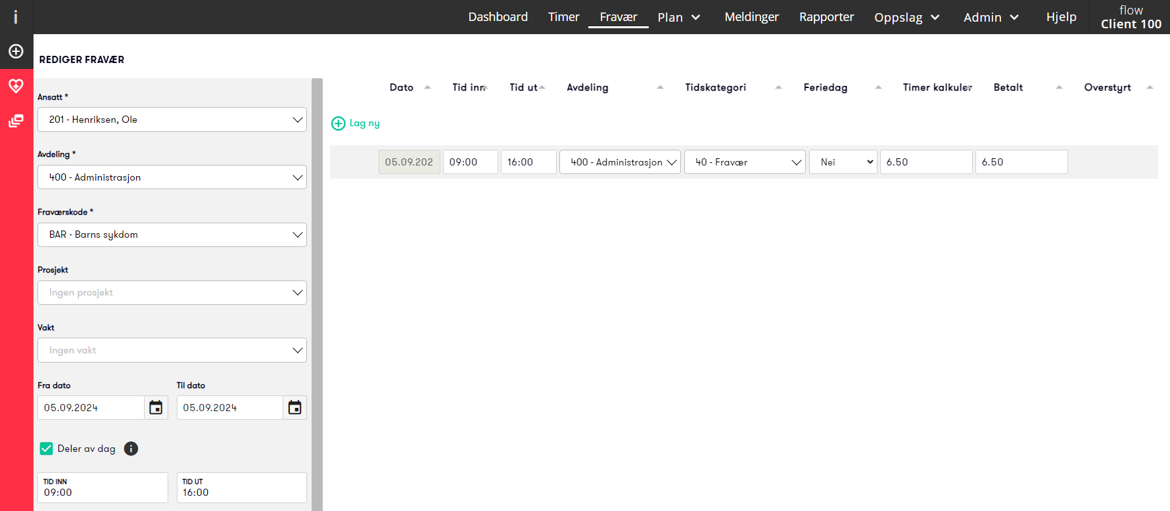Sort by Tid ut column arrow
Image resolution: width=1170 pixels, height=511 pixels.
coord(542,87)
